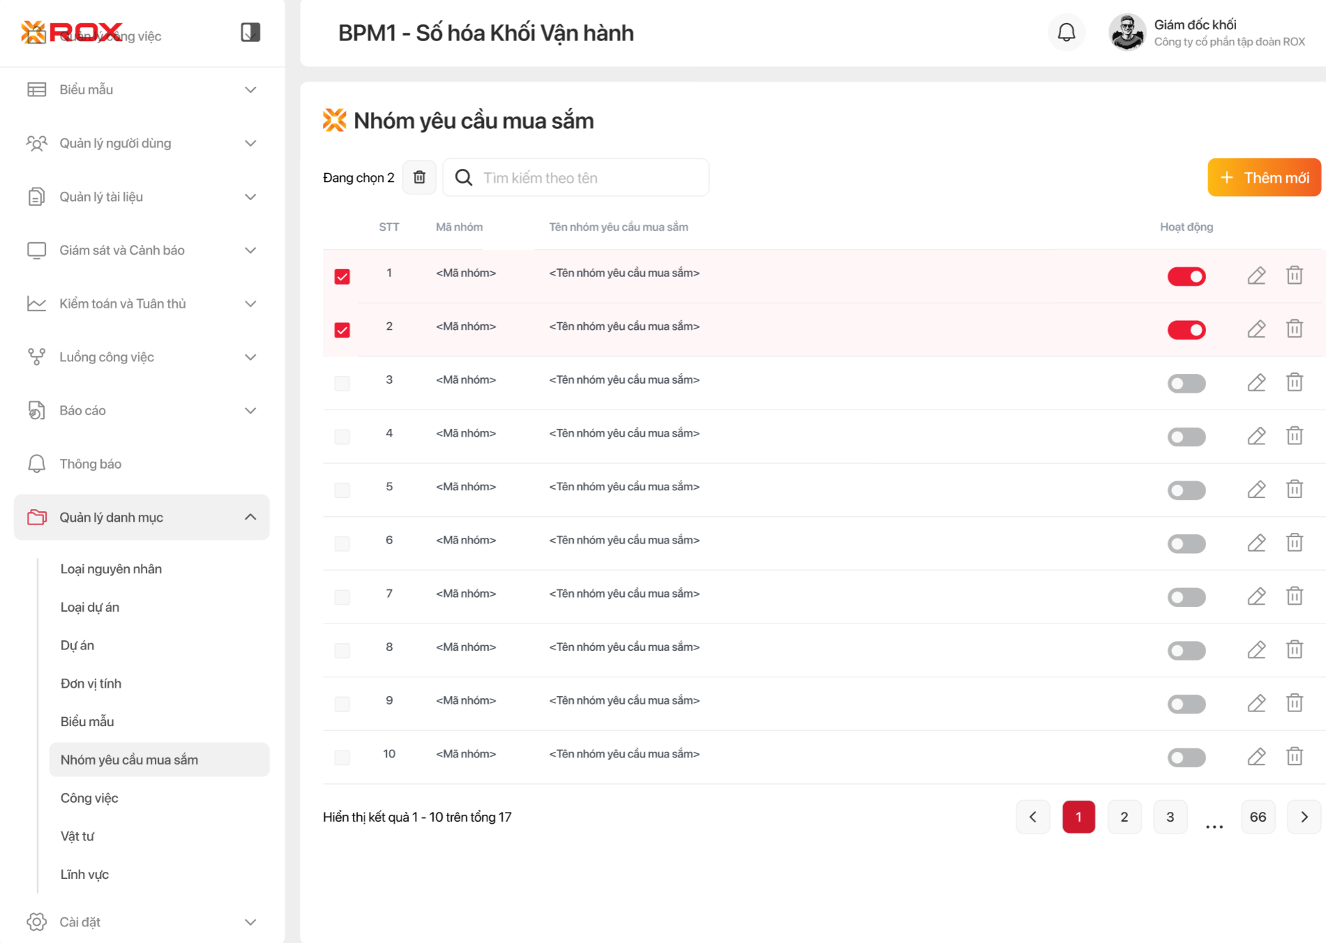1326x943 pixels.
Task: Click the notification bell icon in header
Action: tap(1066, 32)
